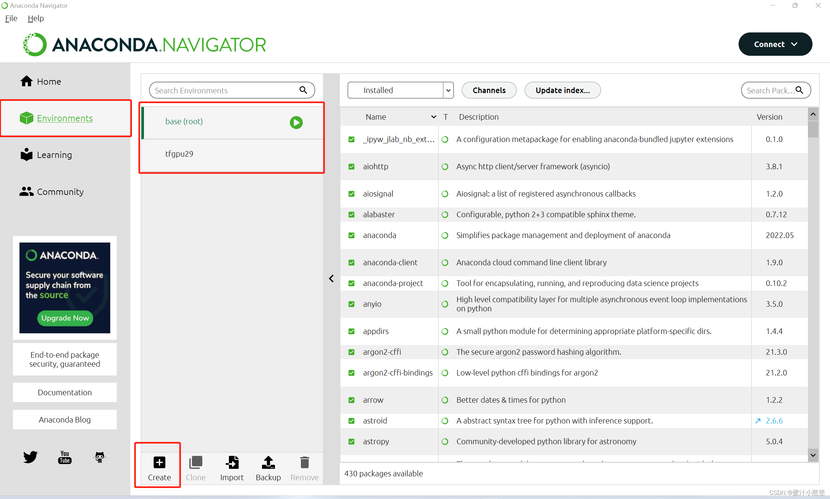Image resolution: width=830 pixels, height=499 pixels.
Task: Click the Anaconda Navigator logo
Action: [x=145, y=44]
